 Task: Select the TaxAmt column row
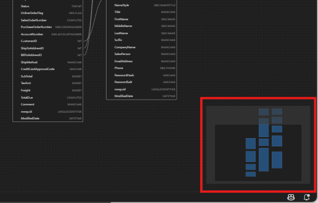click(x=48, y=83)
